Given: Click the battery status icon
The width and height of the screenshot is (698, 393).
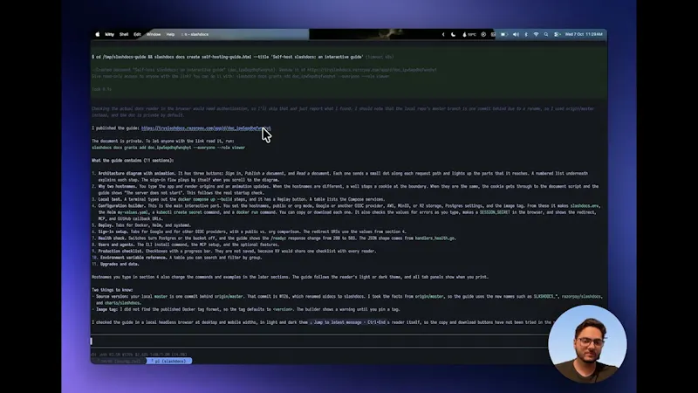Looking at the screenshot, I should click(504, 34).
